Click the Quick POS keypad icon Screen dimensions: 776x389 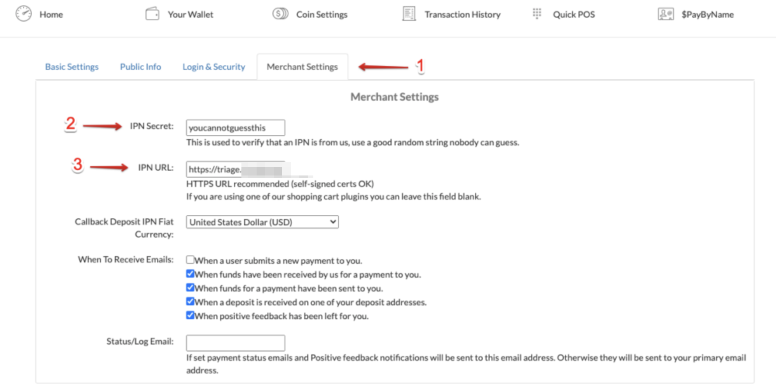point(537,14)
